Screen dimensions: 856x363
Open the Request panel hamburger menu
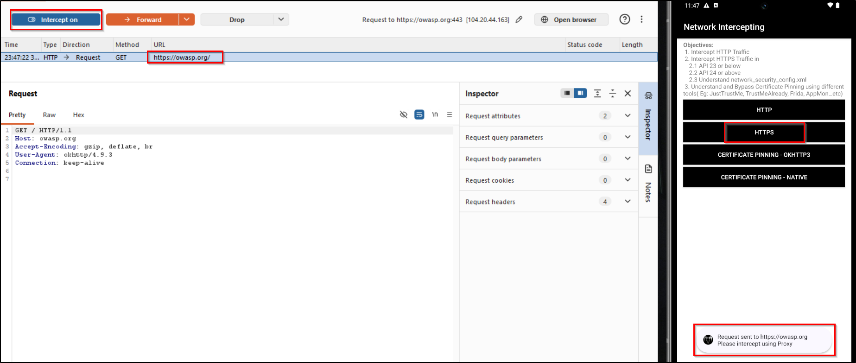(449, 115)
